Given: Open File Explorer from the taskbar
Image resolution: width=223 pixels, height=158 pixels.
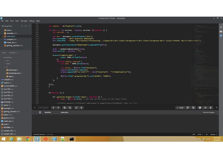Looking at the screenshot, I should click(19, 139).
